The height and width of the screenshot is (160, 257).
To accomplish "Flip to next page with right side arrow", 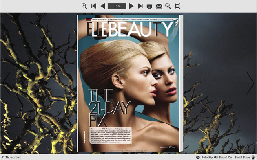I will coord(250,83).
